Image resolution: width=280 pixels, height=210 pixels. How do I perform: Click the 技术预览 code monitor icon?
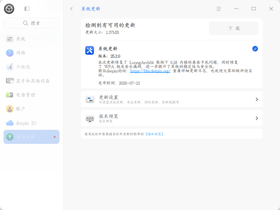90,118
